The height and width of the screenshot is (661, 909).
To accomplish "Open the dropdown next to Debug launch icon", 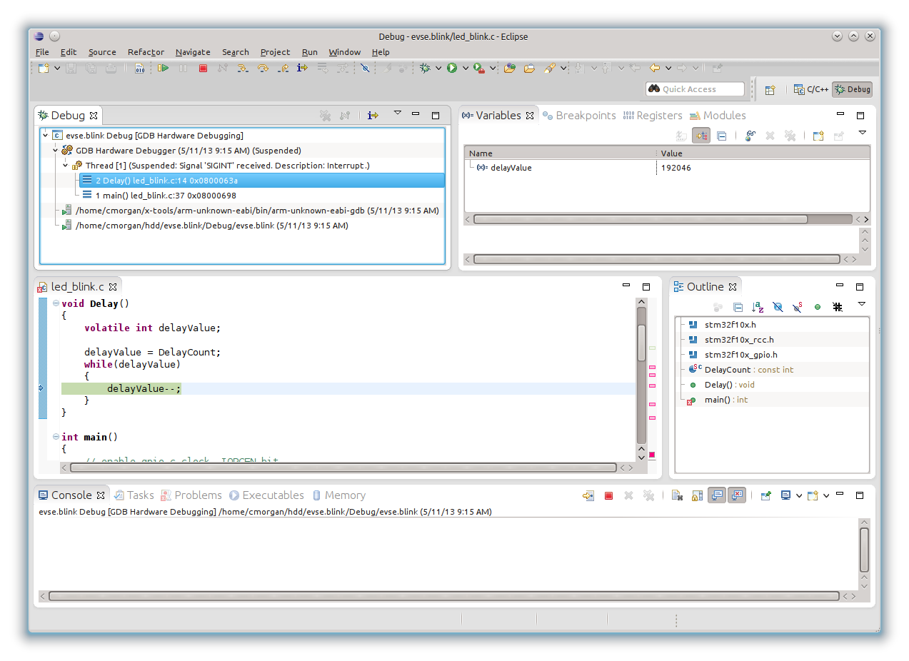I will pos(438,68).
